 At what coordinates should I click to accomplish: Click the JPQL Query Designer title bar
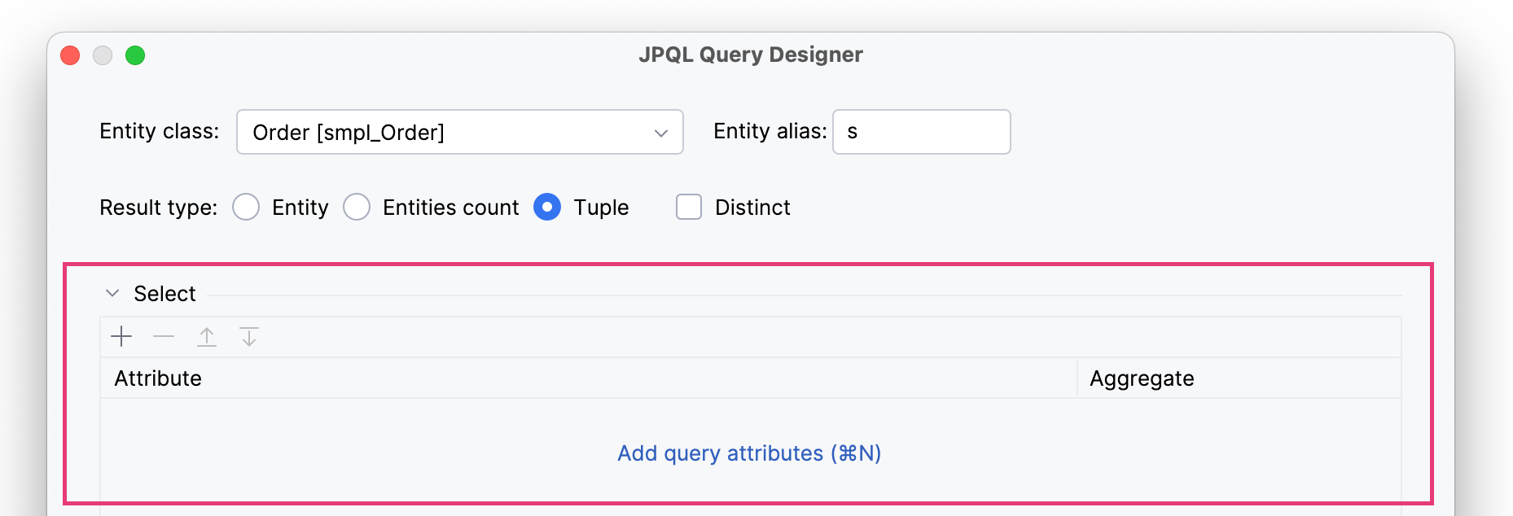(x=750, y=55)
